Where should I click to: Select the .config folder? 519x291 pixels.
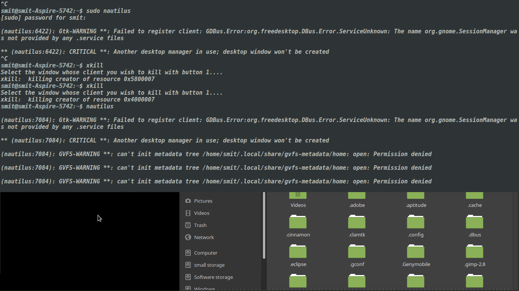(x=416, y=222)
